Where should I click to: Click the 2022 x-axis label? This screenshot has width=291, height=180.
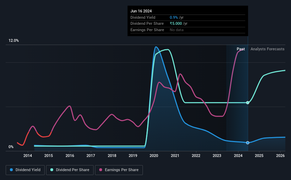click(x=196, y=156)
